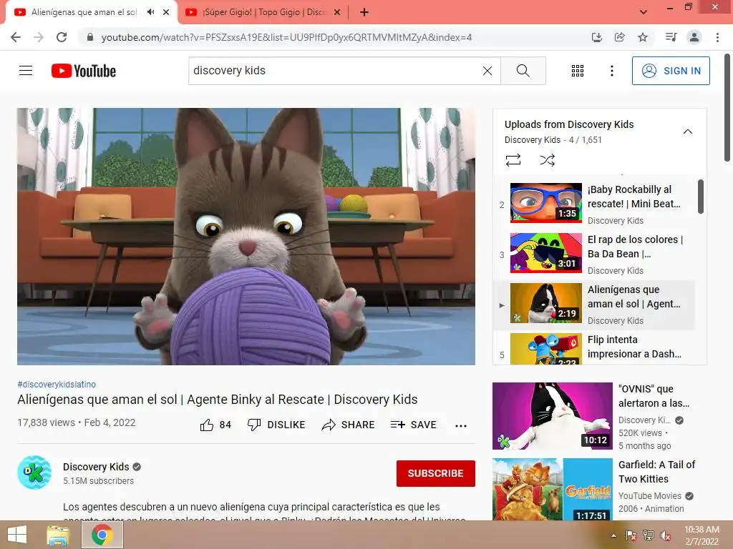733x549 pixels.
Task: Open more actions below the video
Action: 460,425
